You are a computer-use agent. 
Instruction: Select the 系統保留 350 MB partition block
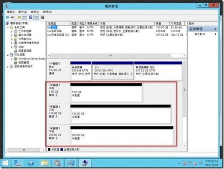click(x=81, y=71)
